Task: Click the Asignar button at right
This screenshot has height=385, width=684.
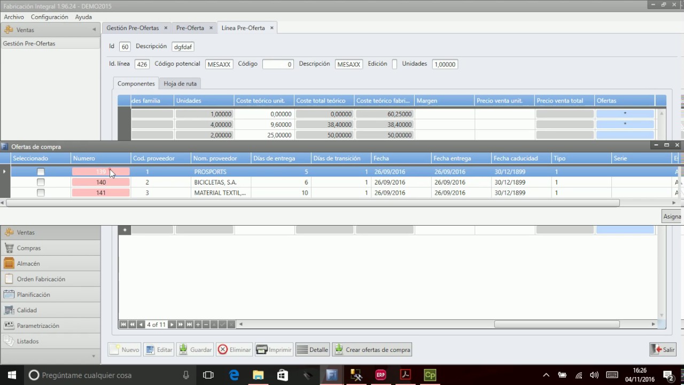Action: [x=673, y=217]
